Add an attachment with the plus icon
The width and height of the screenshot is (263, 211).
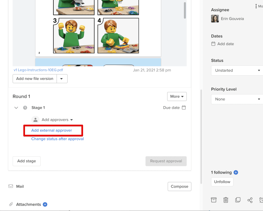45,204
